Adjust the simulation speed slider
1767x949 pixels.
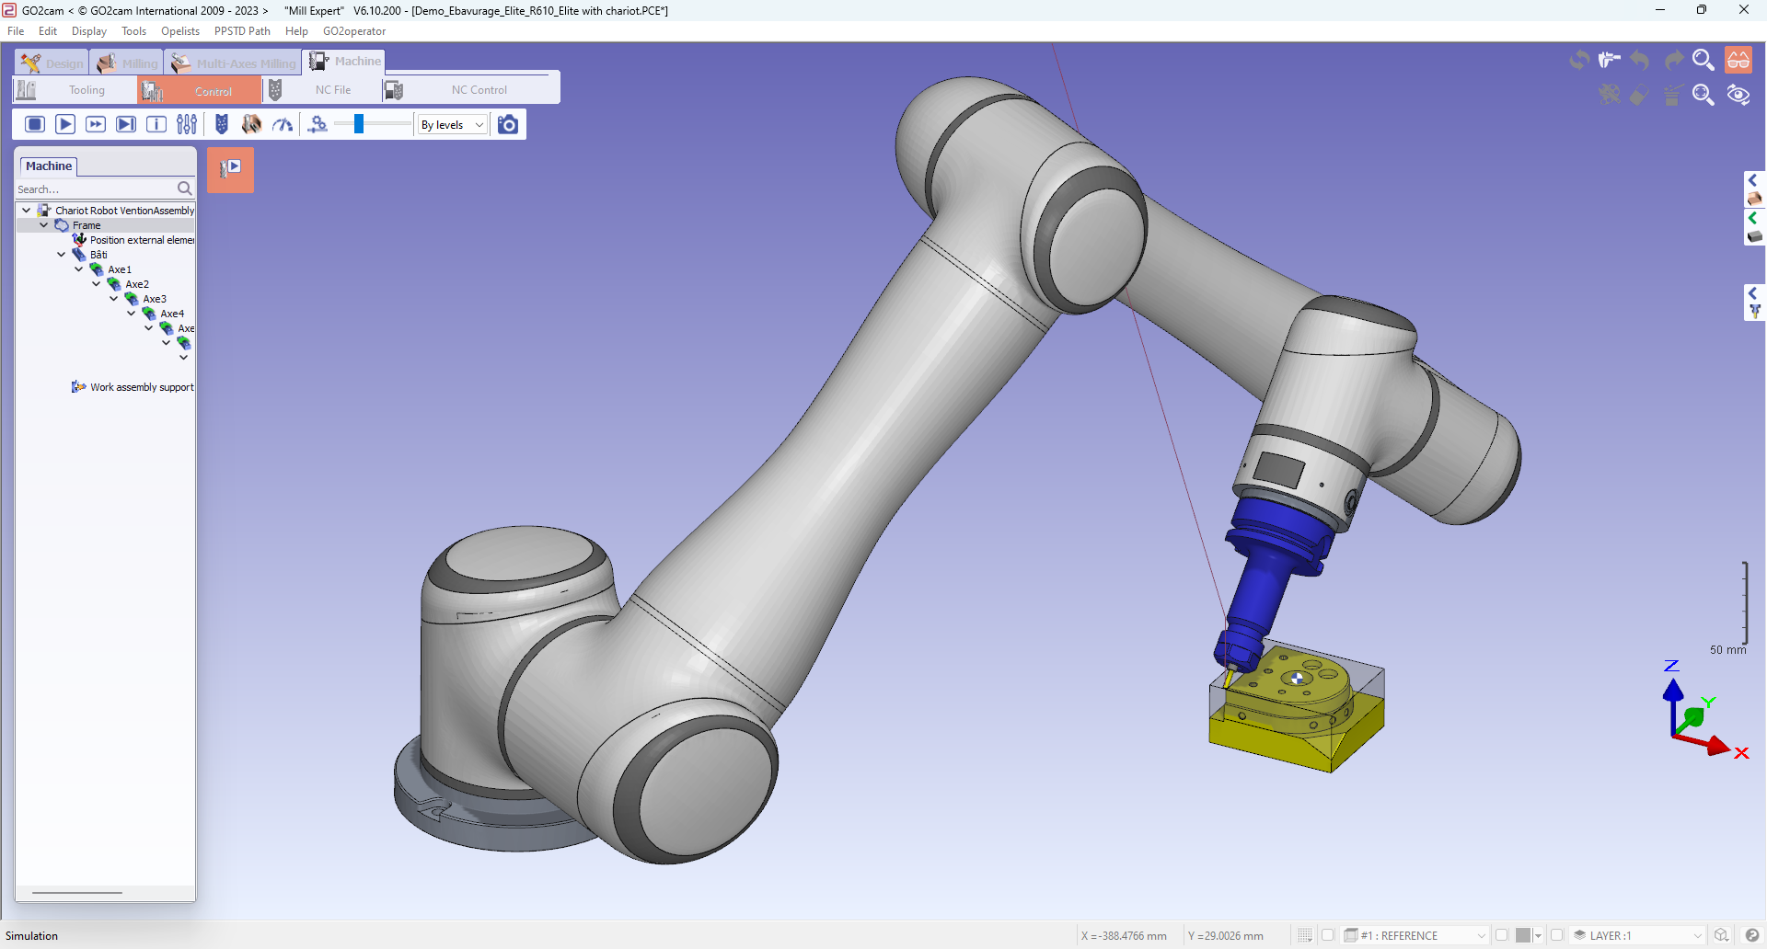(x=359, y=124)
